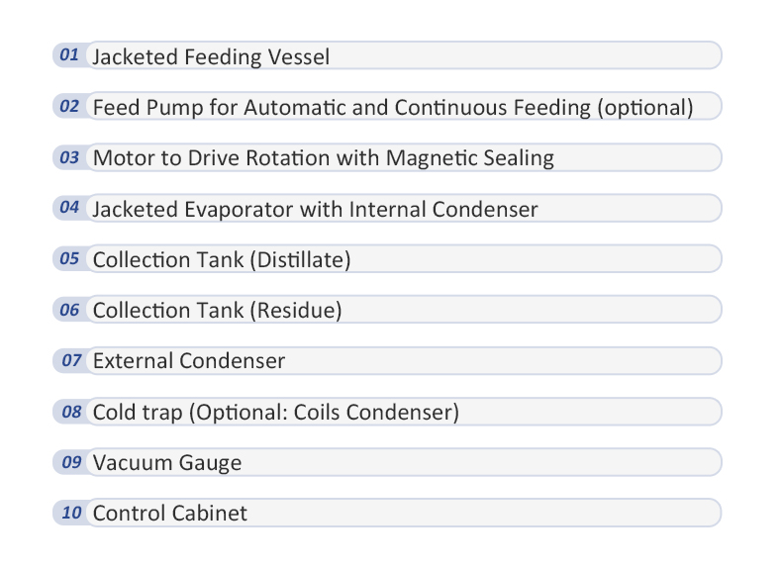Viewport: 782px width, 569px height.
Task: Click the 04 number badge
Action: (x=69, y=208)
